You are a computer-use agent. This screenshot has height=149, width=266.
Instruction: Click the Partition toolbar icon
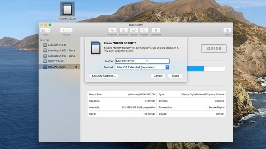point(123,30)
